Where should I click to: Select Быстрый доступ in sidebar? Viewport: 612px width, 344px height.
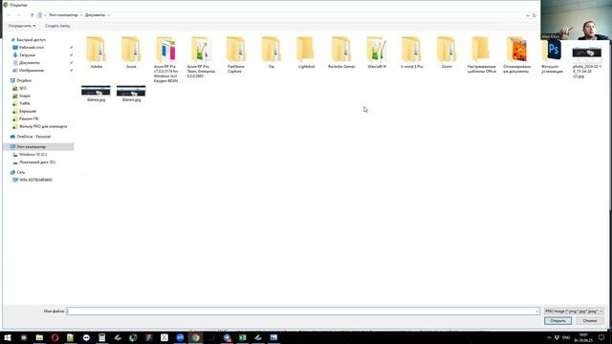pyautogui.click(x=31, y=40)
